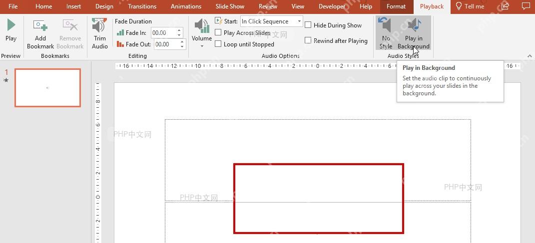Select slide 1 thumbnail
The image size is (535, 243).
pos(47,88)
